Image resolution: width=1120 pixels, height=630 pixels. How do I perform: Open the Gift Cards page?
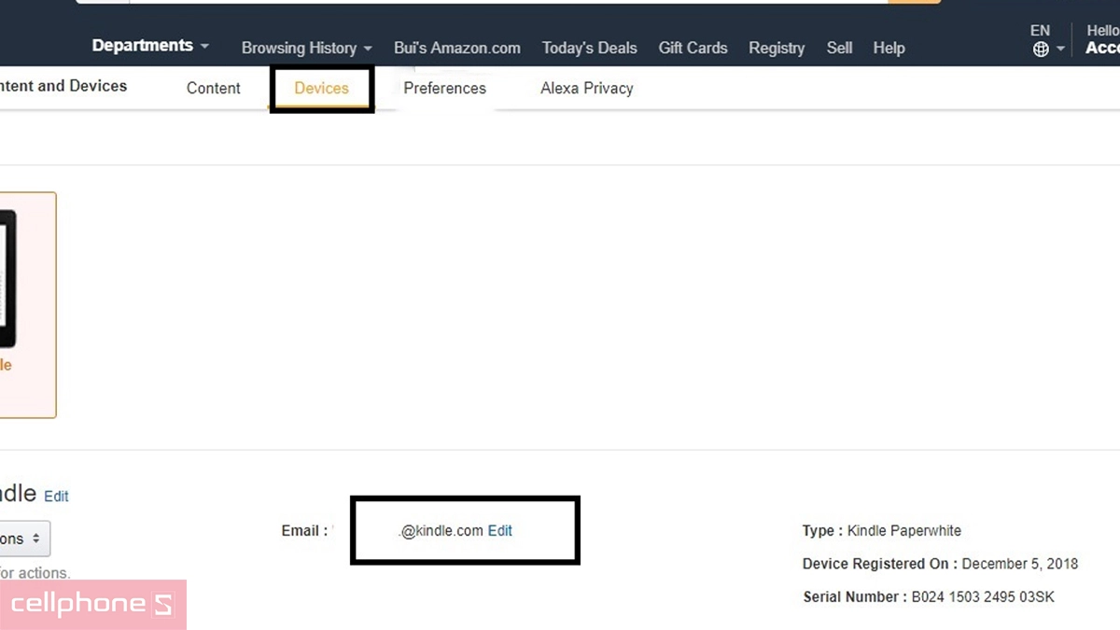[x=693, y=48]
